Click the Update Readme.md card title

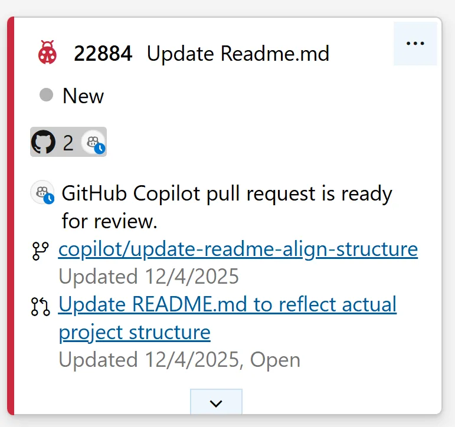click(x=238, y=54)
